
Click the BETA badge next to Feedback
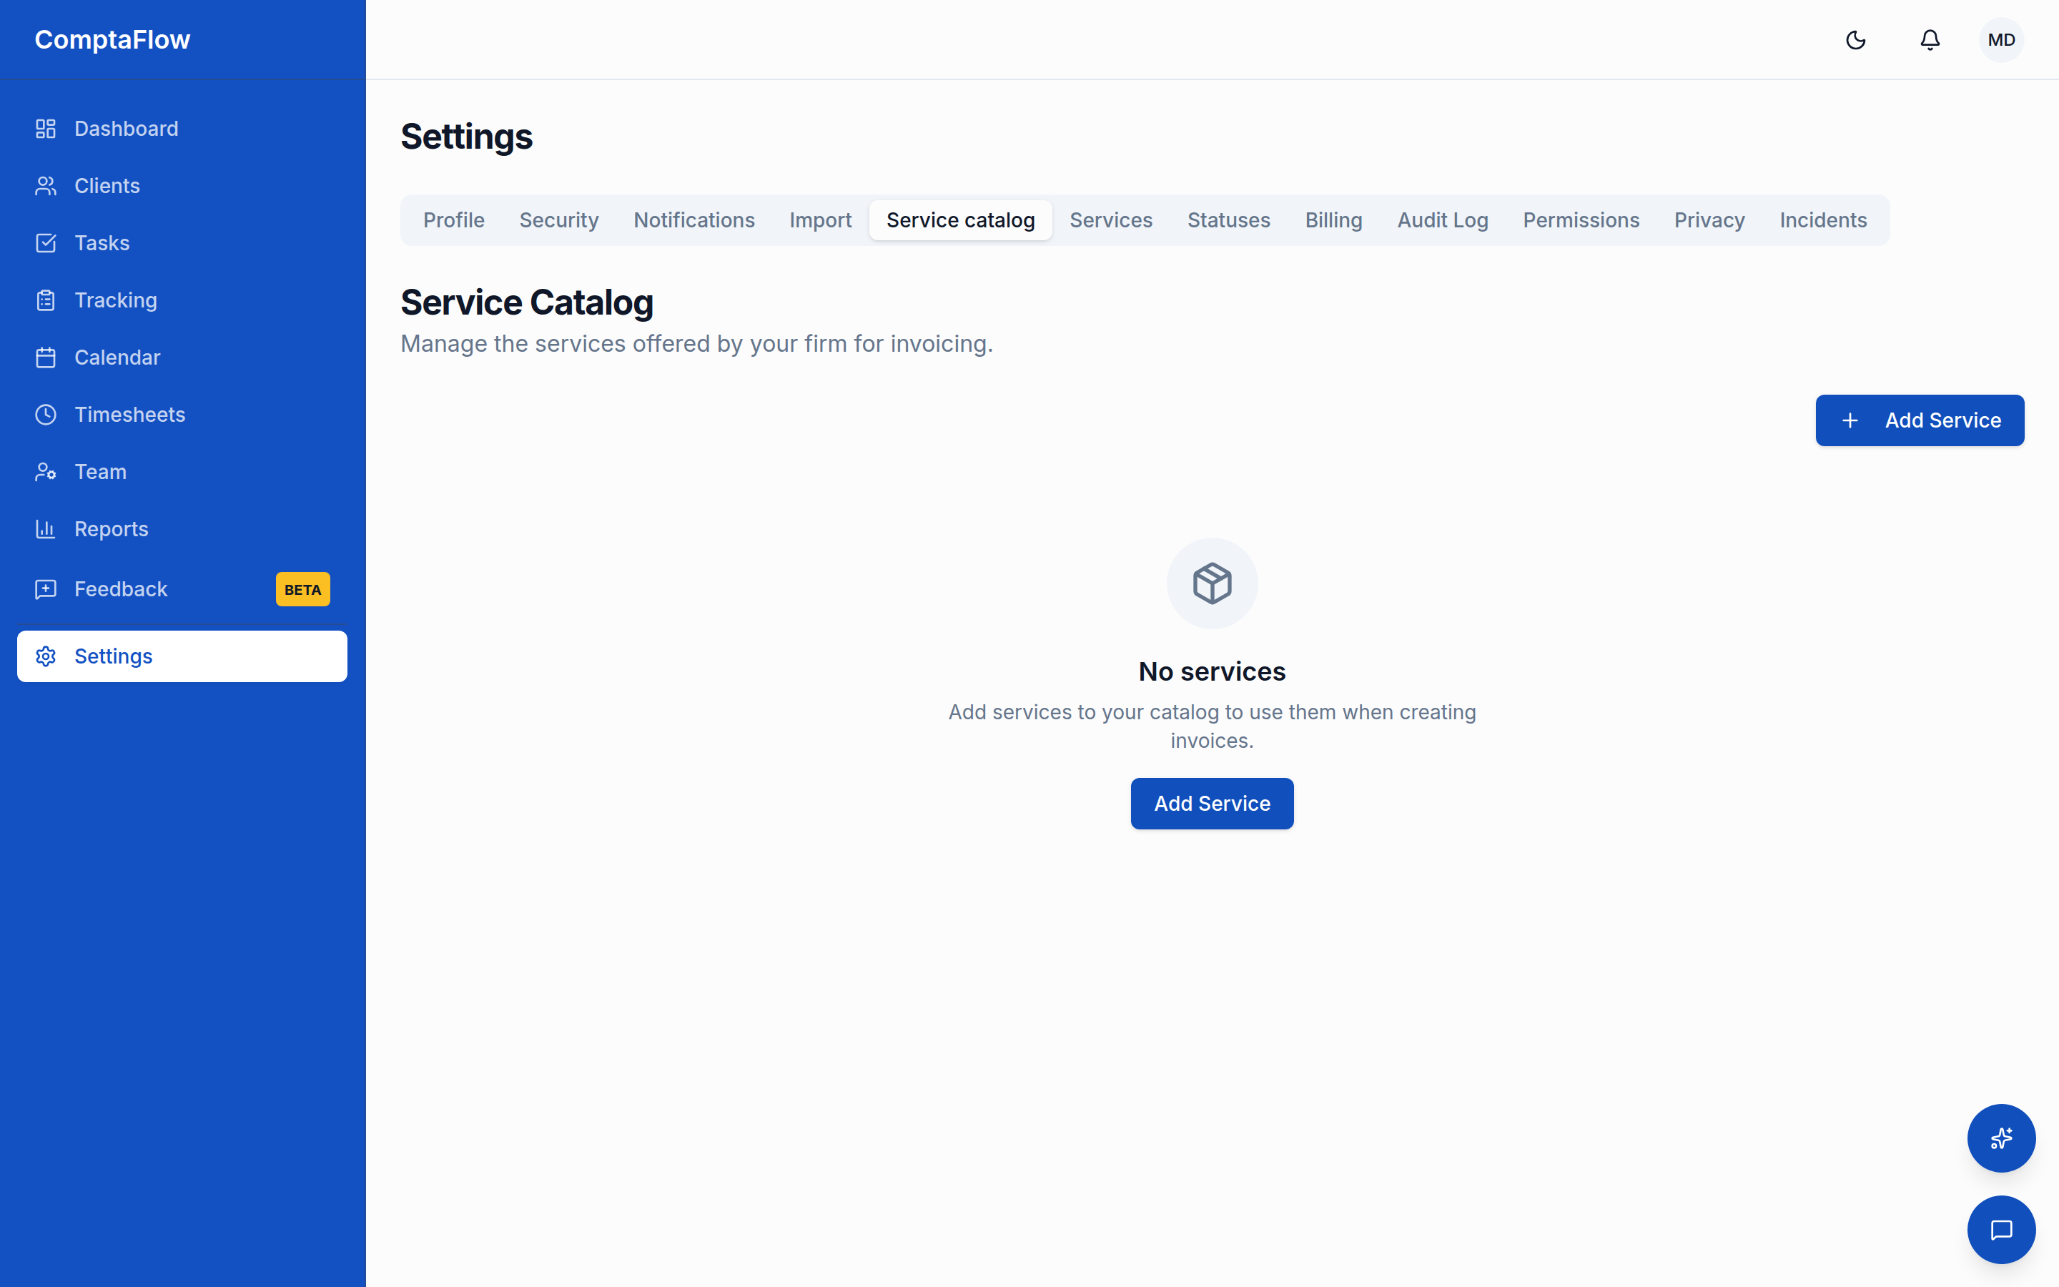pos(303,589)
